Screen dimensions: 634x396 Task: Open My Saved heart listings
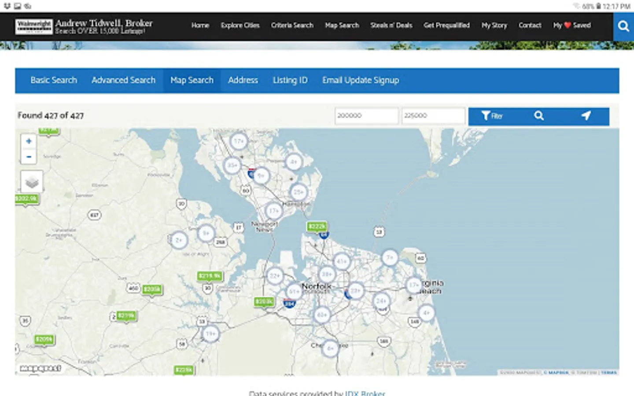point(571,26)
